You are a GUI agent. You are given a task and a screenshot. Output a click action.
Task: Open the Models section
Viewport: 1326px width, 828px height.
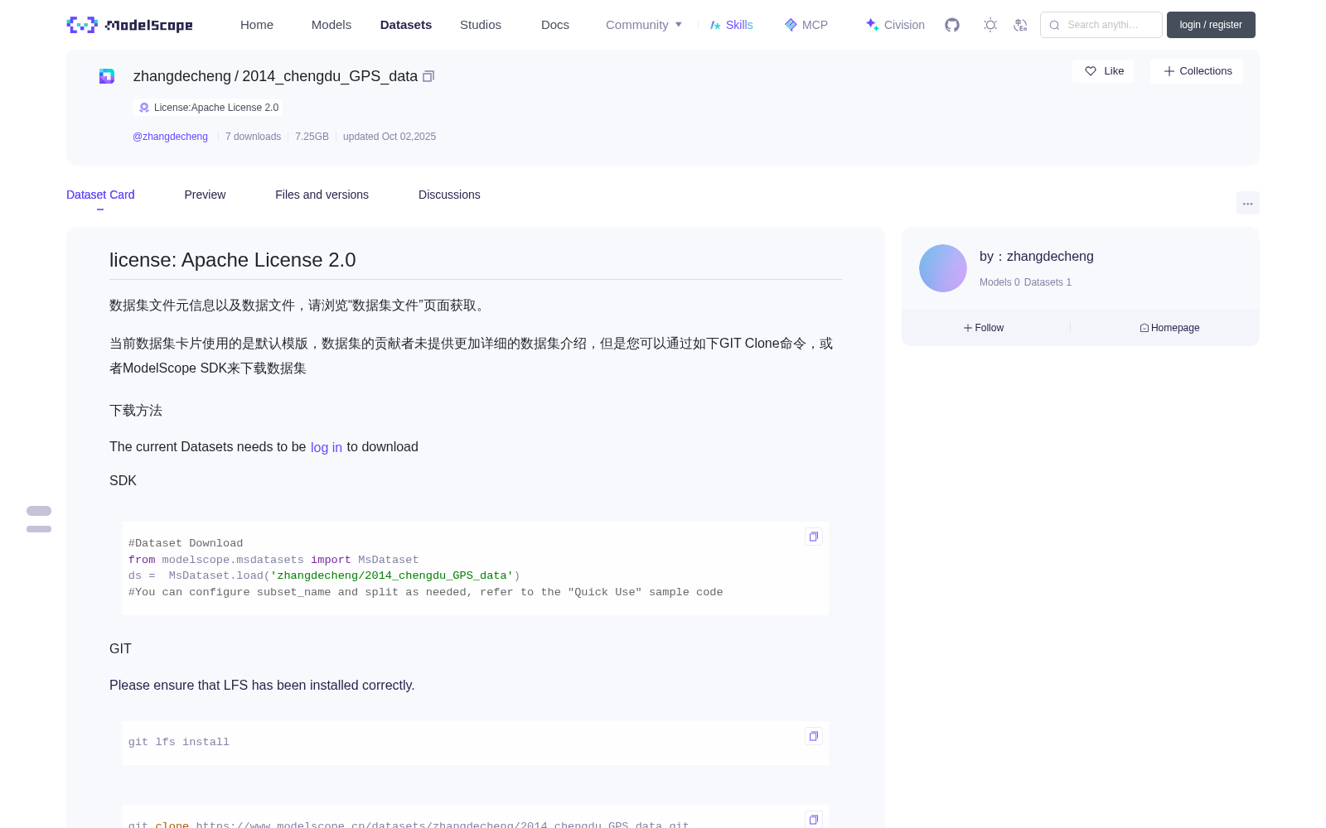[x=331, y=25]
